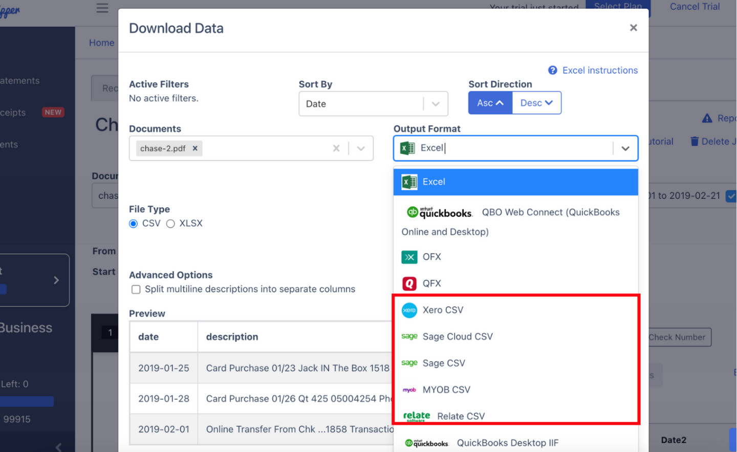This screenshot has width=737, height=452.
Task: Select Asc sort direction
Action: [490, 103]
